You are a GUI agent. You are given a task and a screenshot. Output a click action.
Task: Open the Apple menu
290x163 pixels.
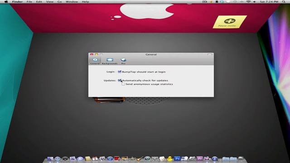coord(6,2)
